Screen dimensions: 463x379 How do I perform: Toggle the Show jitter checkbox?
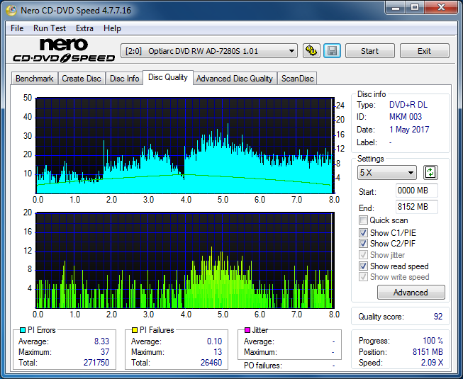[363, 255]
